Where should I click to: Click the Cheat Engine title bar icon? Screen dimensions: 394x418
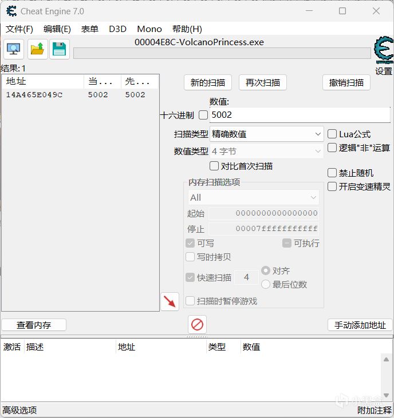pyautogui.click(x=11, y=11)
